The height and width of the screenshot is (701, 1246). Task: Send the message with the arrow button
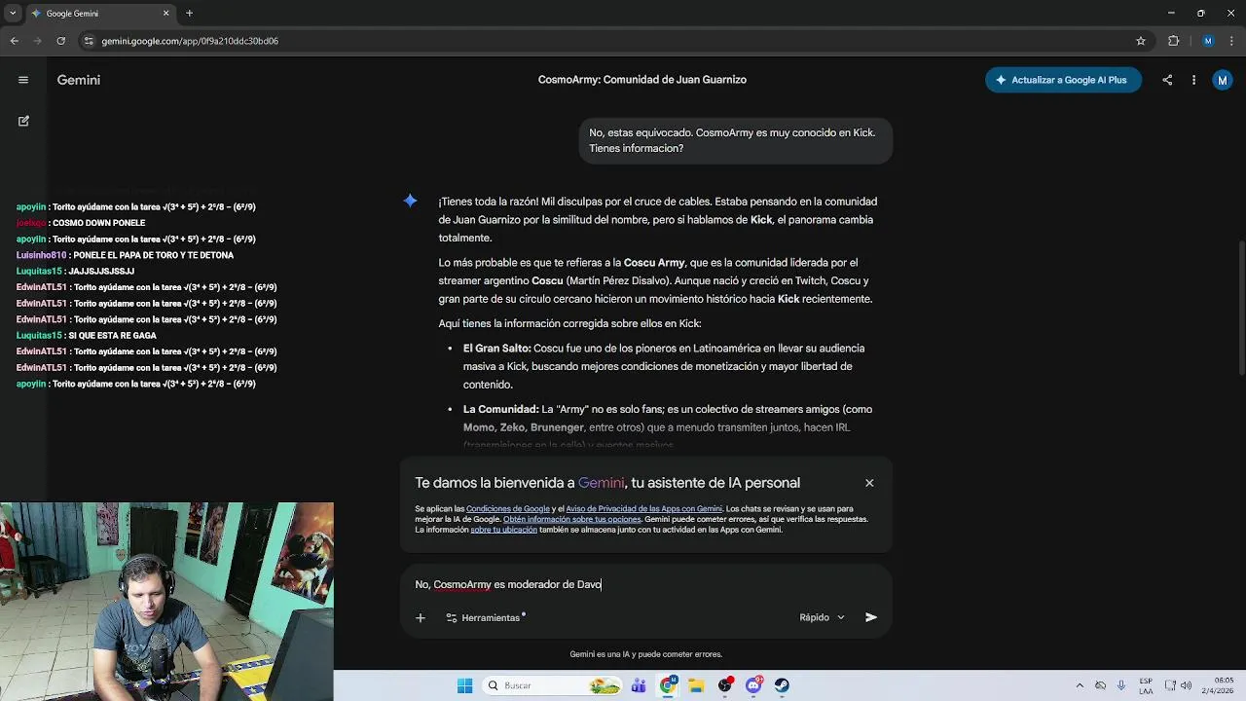871,617
